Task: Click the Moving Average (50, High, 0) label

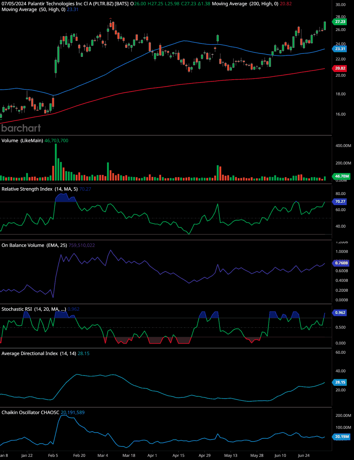Action: coord(33,9)
